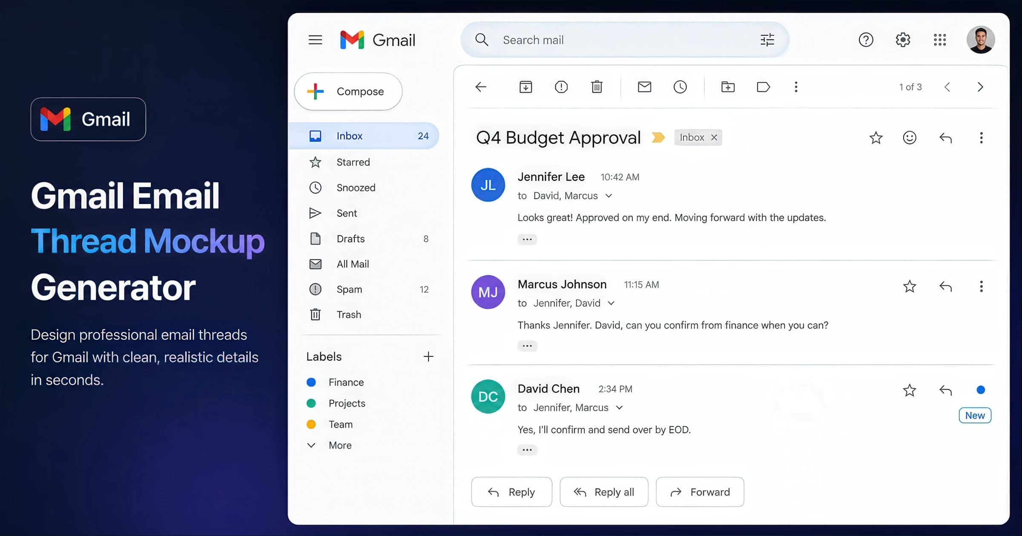Click the Gmail logo in header
This screenshot has width=1022, height=536.
[377, 40]
